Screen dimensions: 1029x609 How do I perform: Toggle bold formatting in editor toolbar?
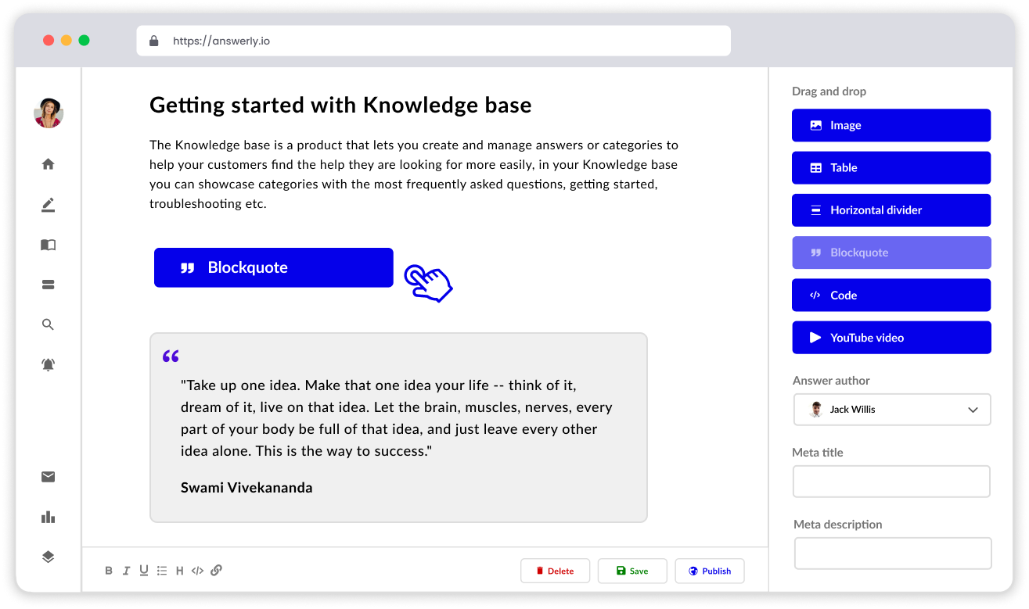pos(109,571)
